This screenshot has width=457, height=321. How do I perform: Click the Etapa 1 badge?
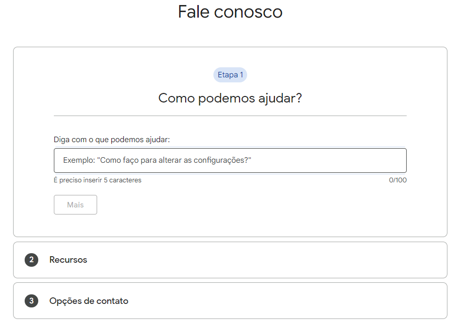(x=230, y=75)
